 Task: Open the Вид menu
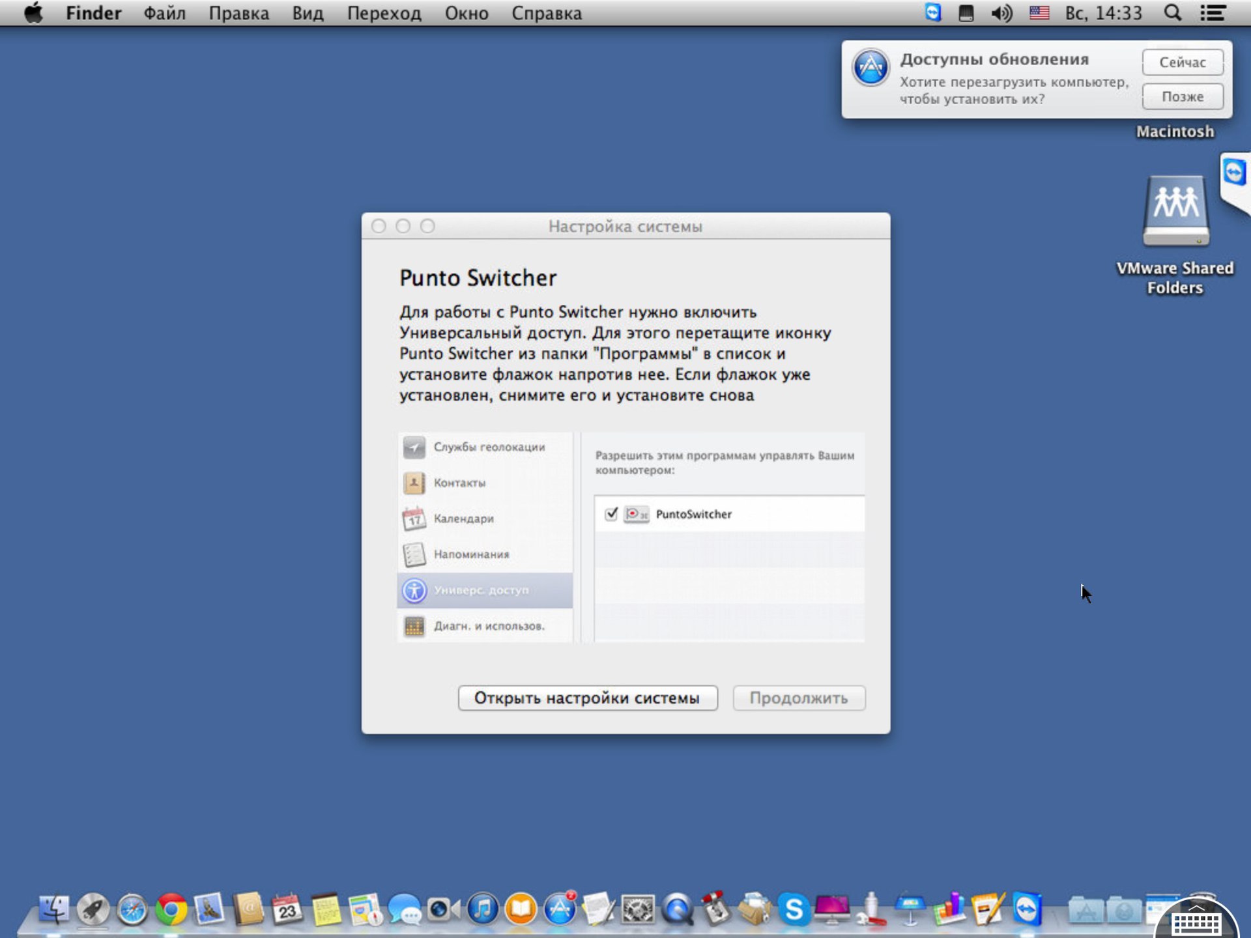tap(308, 13)
